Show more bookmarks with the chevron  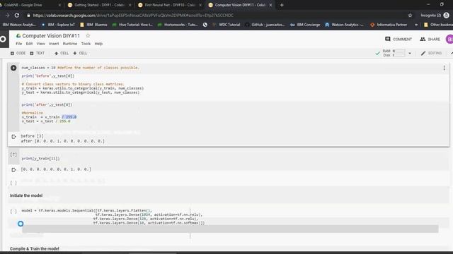click(416, 25)
